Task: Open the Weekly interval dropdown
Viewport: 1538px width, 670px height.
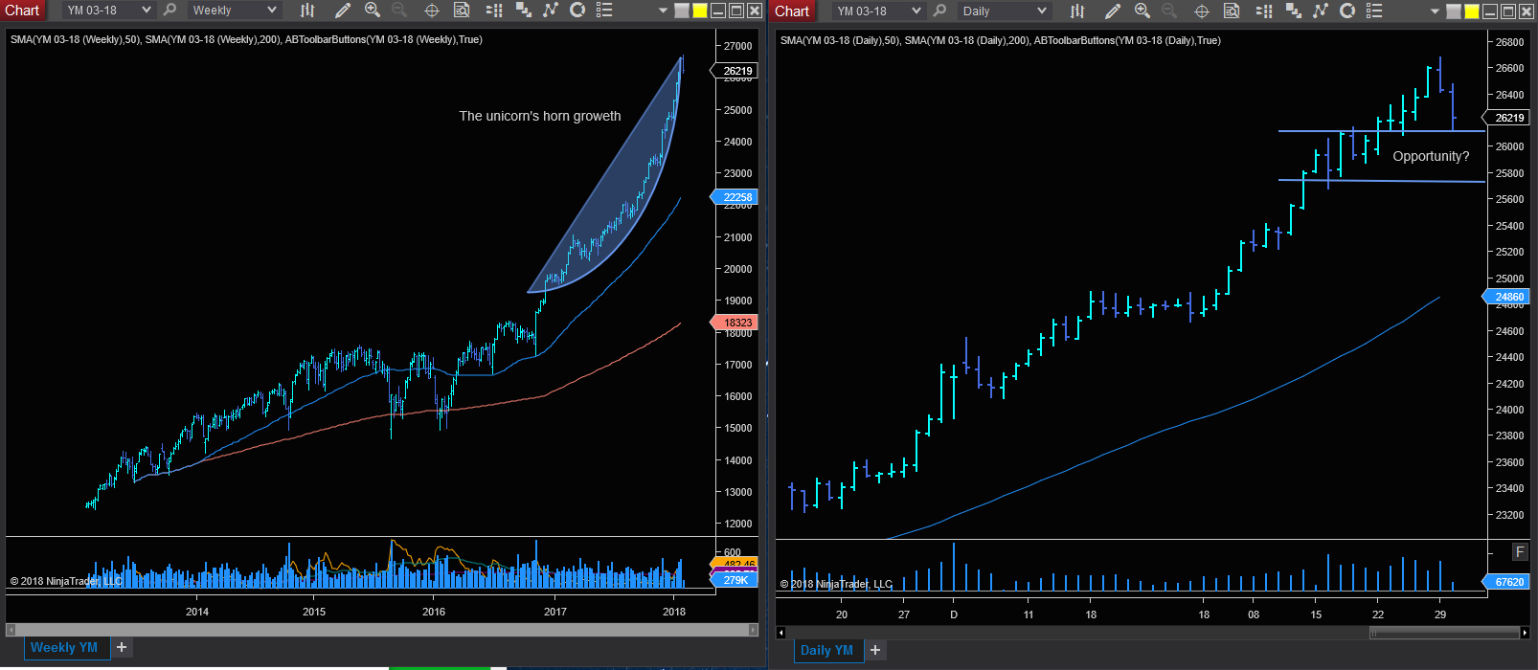Action: (233, 11)
